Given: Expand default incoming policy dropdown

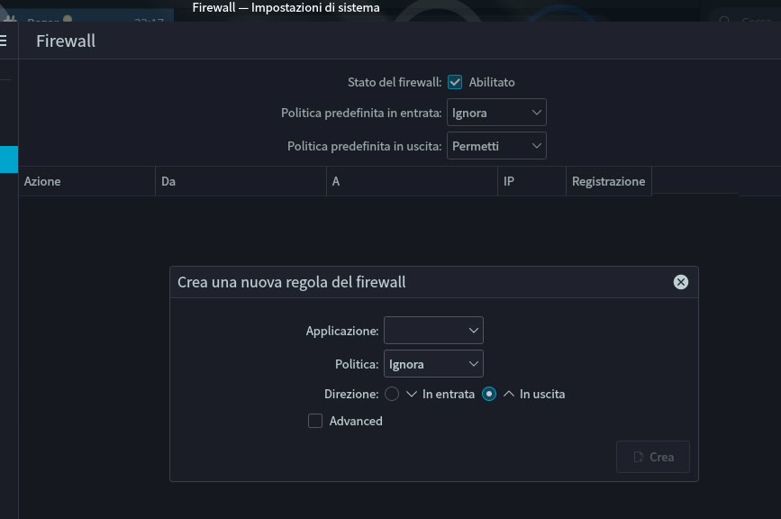Looking at the screenshot, I should tap(496, 113).
